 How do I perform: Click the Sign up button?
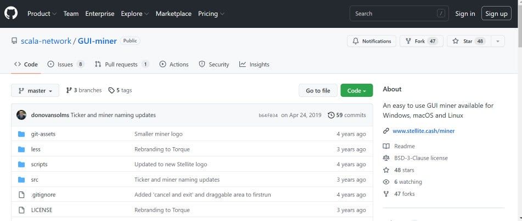(496, 14)
